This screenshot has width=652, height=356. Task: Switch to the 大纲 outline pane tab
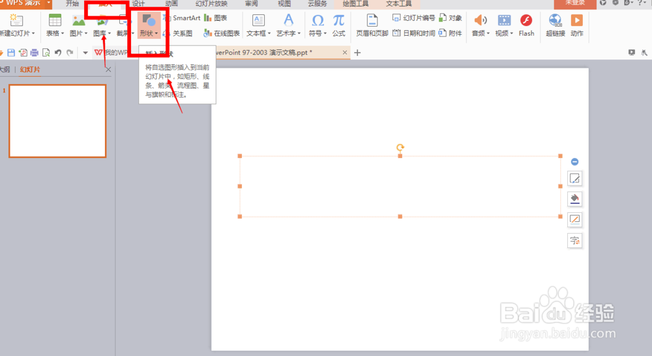[5, 69]
